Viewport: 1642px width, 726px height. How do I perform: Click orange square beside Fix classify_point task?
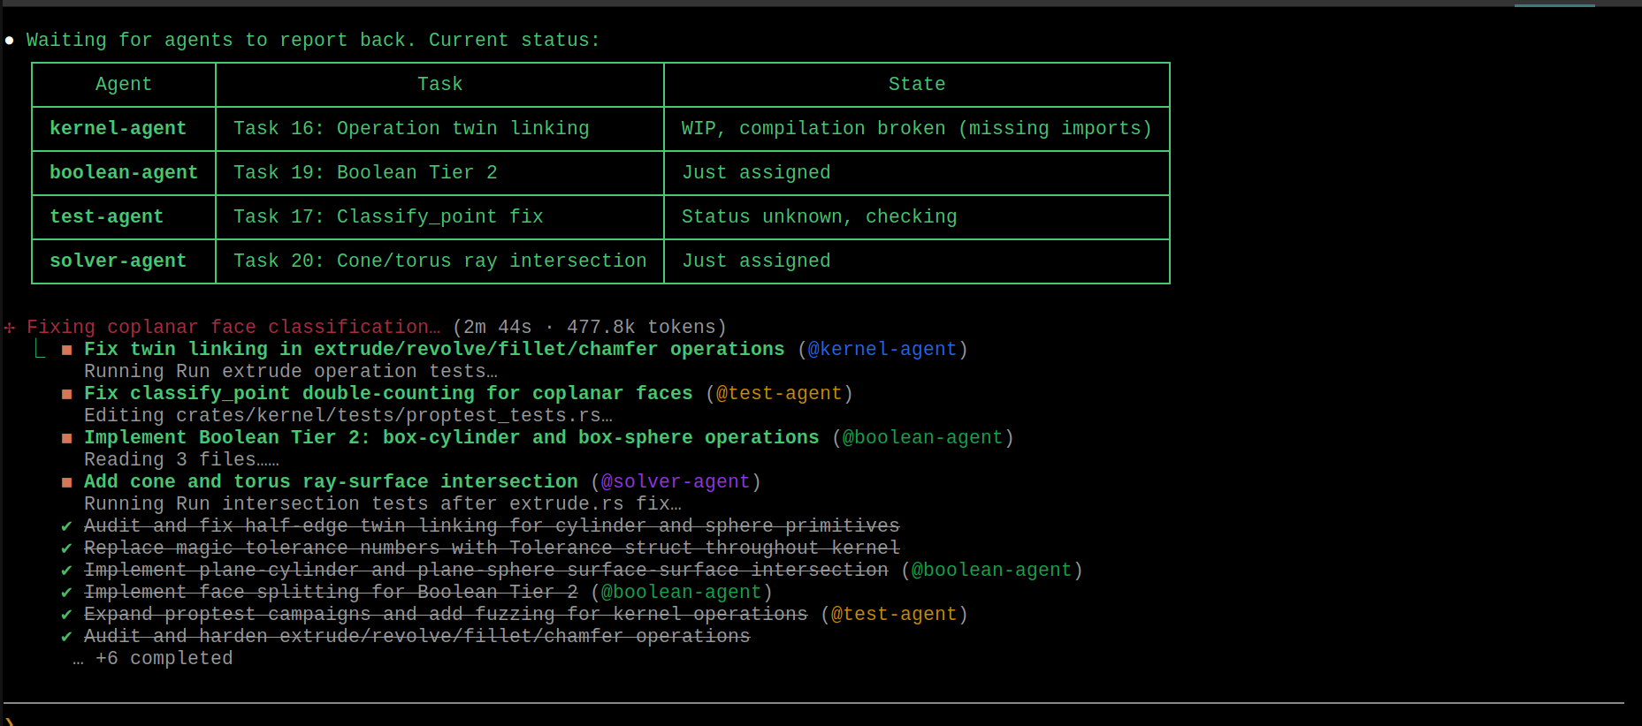click(67, 394)
